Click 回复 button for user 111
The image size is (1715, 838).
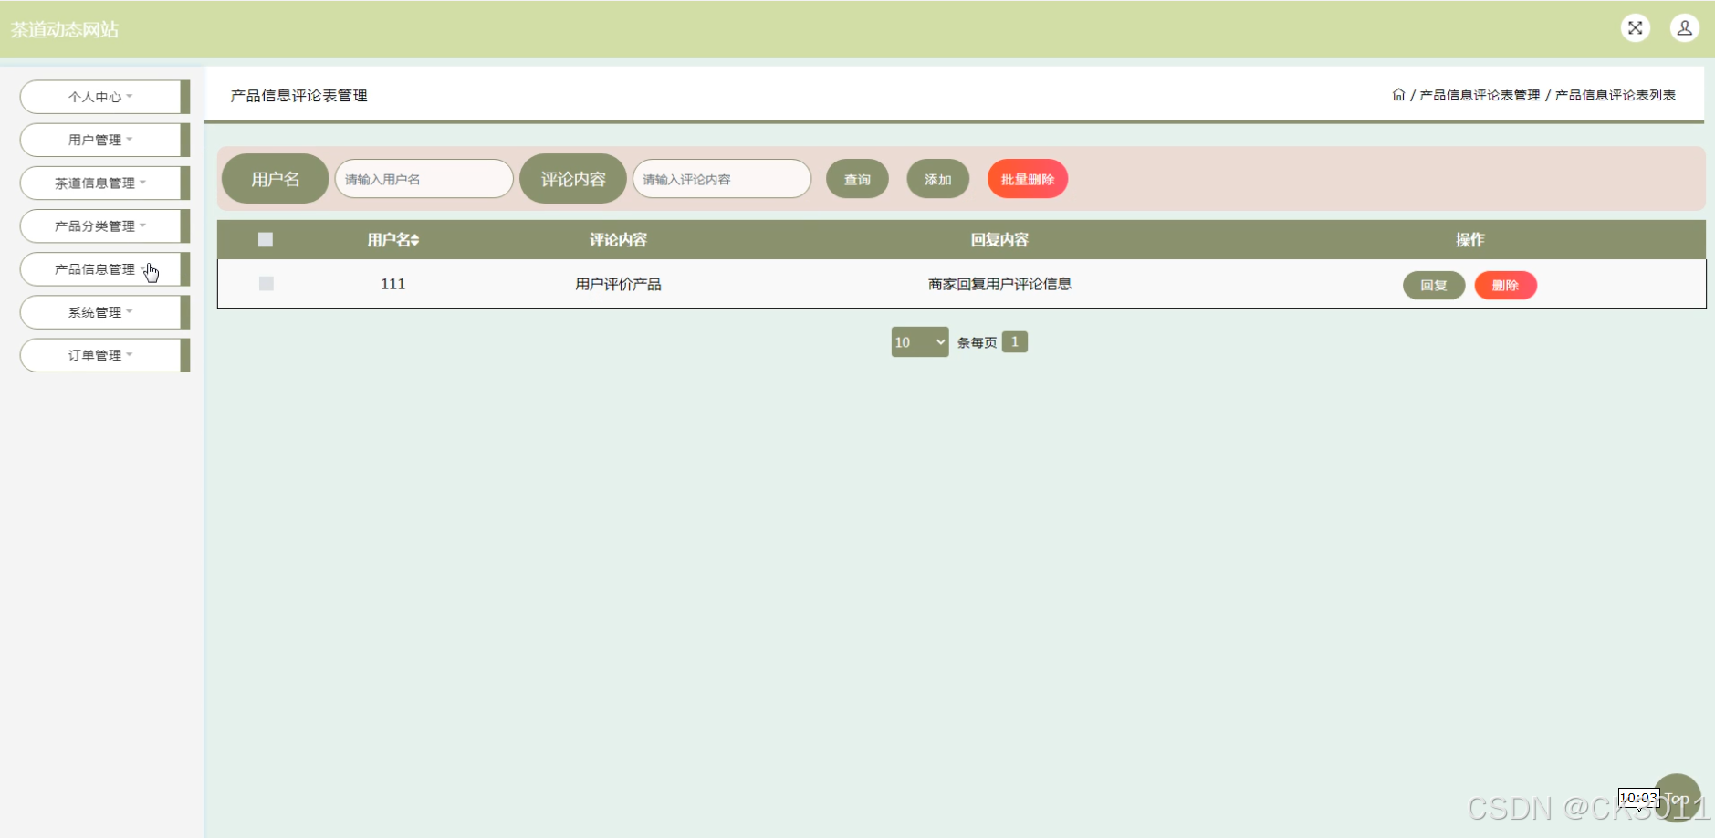point(1433,286)
